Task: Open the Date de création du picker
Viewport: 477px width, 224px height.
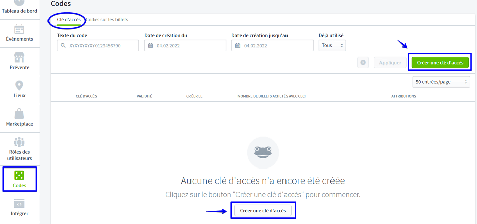Action: [x=185, y=46]
